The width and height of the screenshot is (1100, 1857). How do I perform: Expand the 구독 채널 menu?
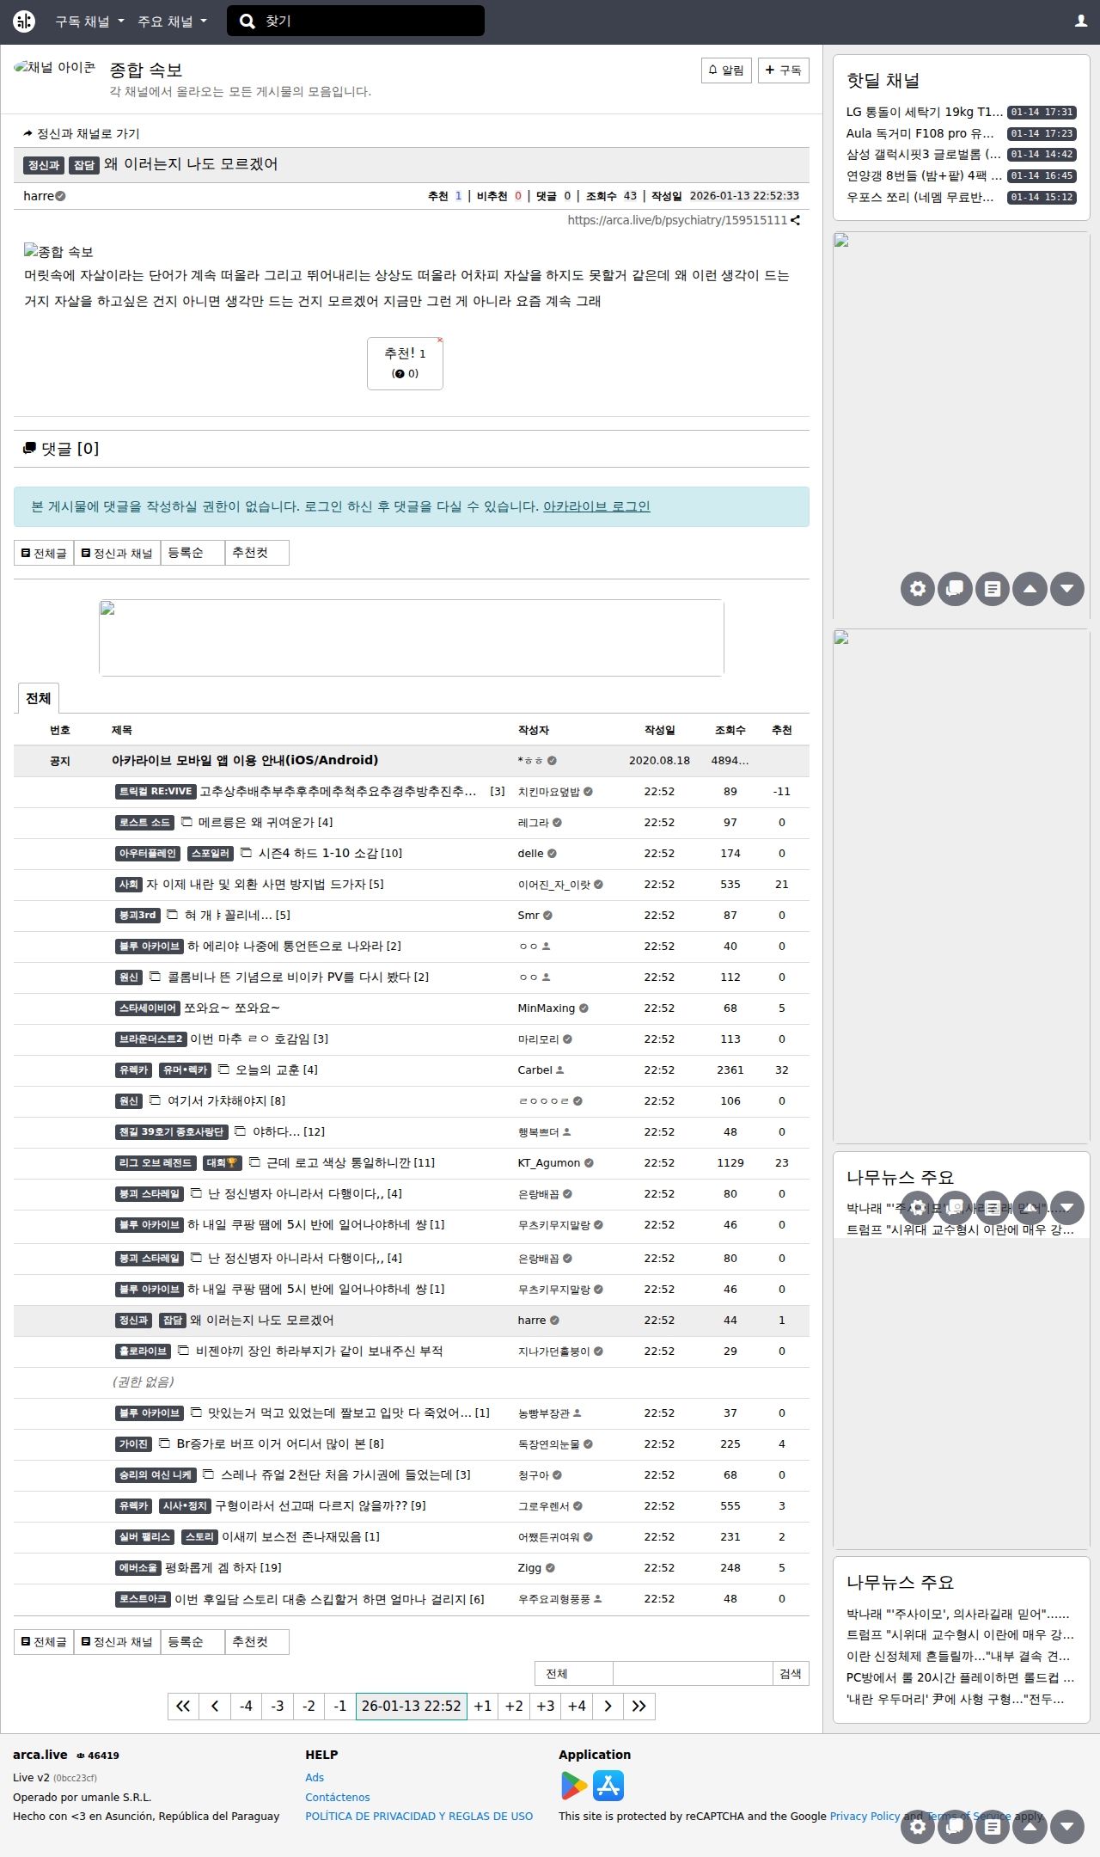(89, 21)
